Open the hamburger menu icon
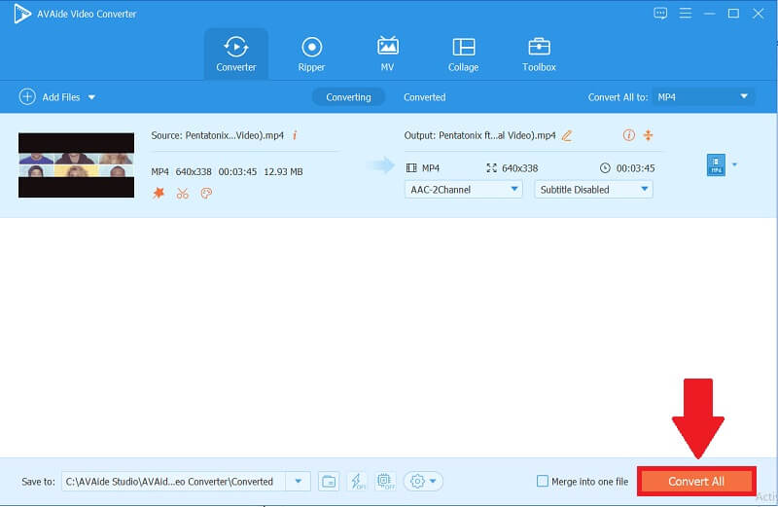The width and height of the screenshot is (778, 507). [x=686, y=14]
